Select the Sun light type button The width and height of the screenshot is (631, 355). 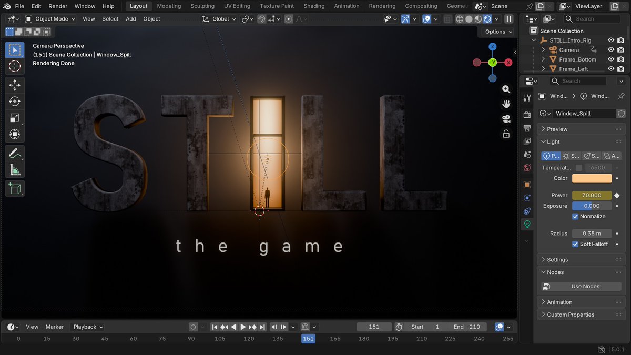571,156
